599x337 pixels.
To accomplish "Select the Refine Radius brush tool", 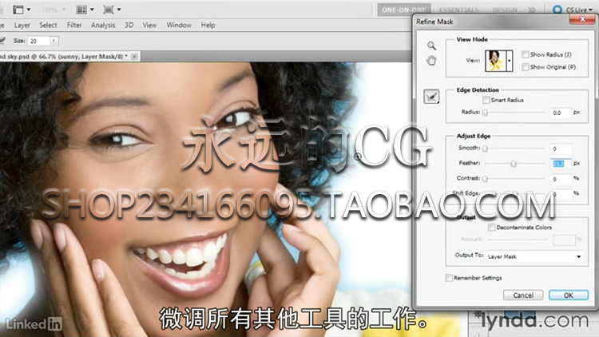I will 431,97.
